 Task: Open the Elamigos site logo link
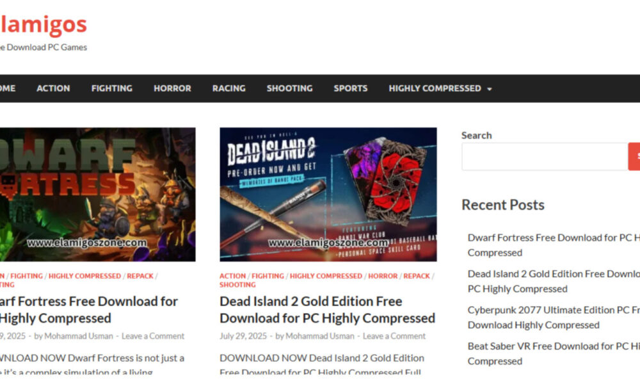(42, 24)
